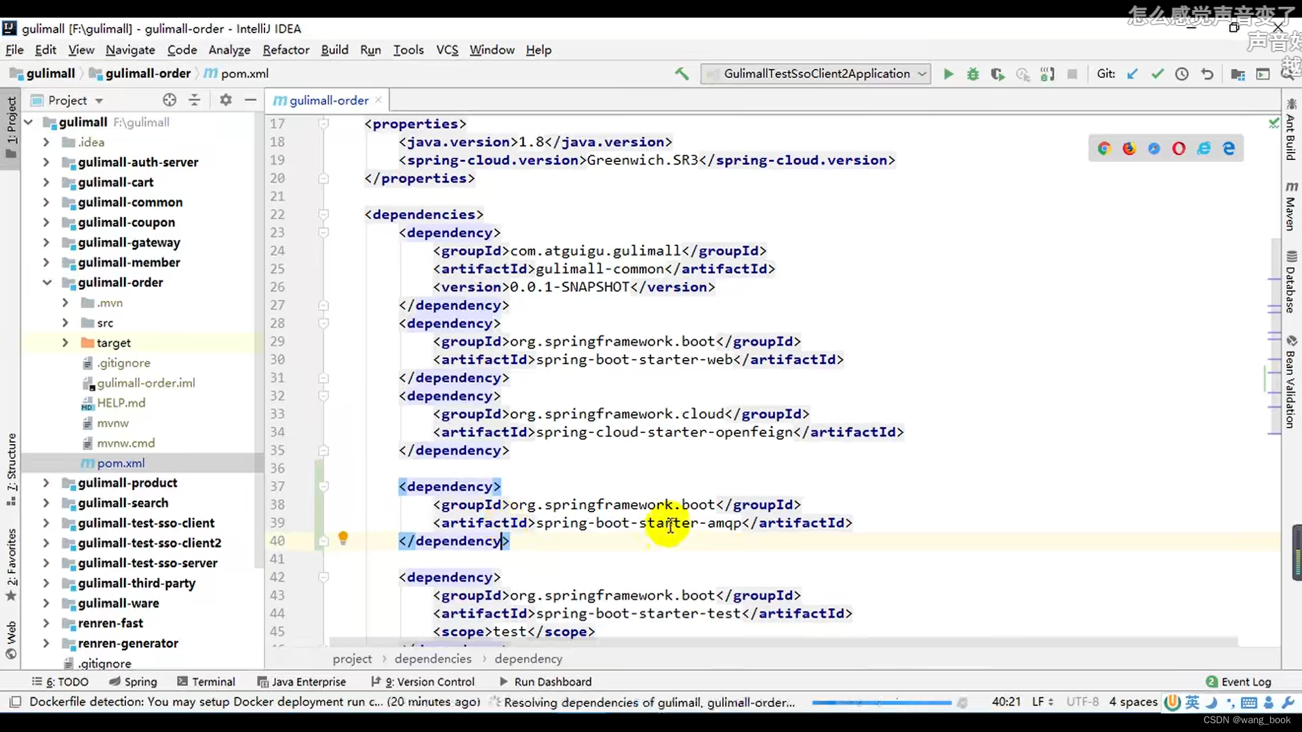The height and width of the screenshot is (732, 1302).
Task: Click the line separator LF indicator
Action: pos(1042,702)
